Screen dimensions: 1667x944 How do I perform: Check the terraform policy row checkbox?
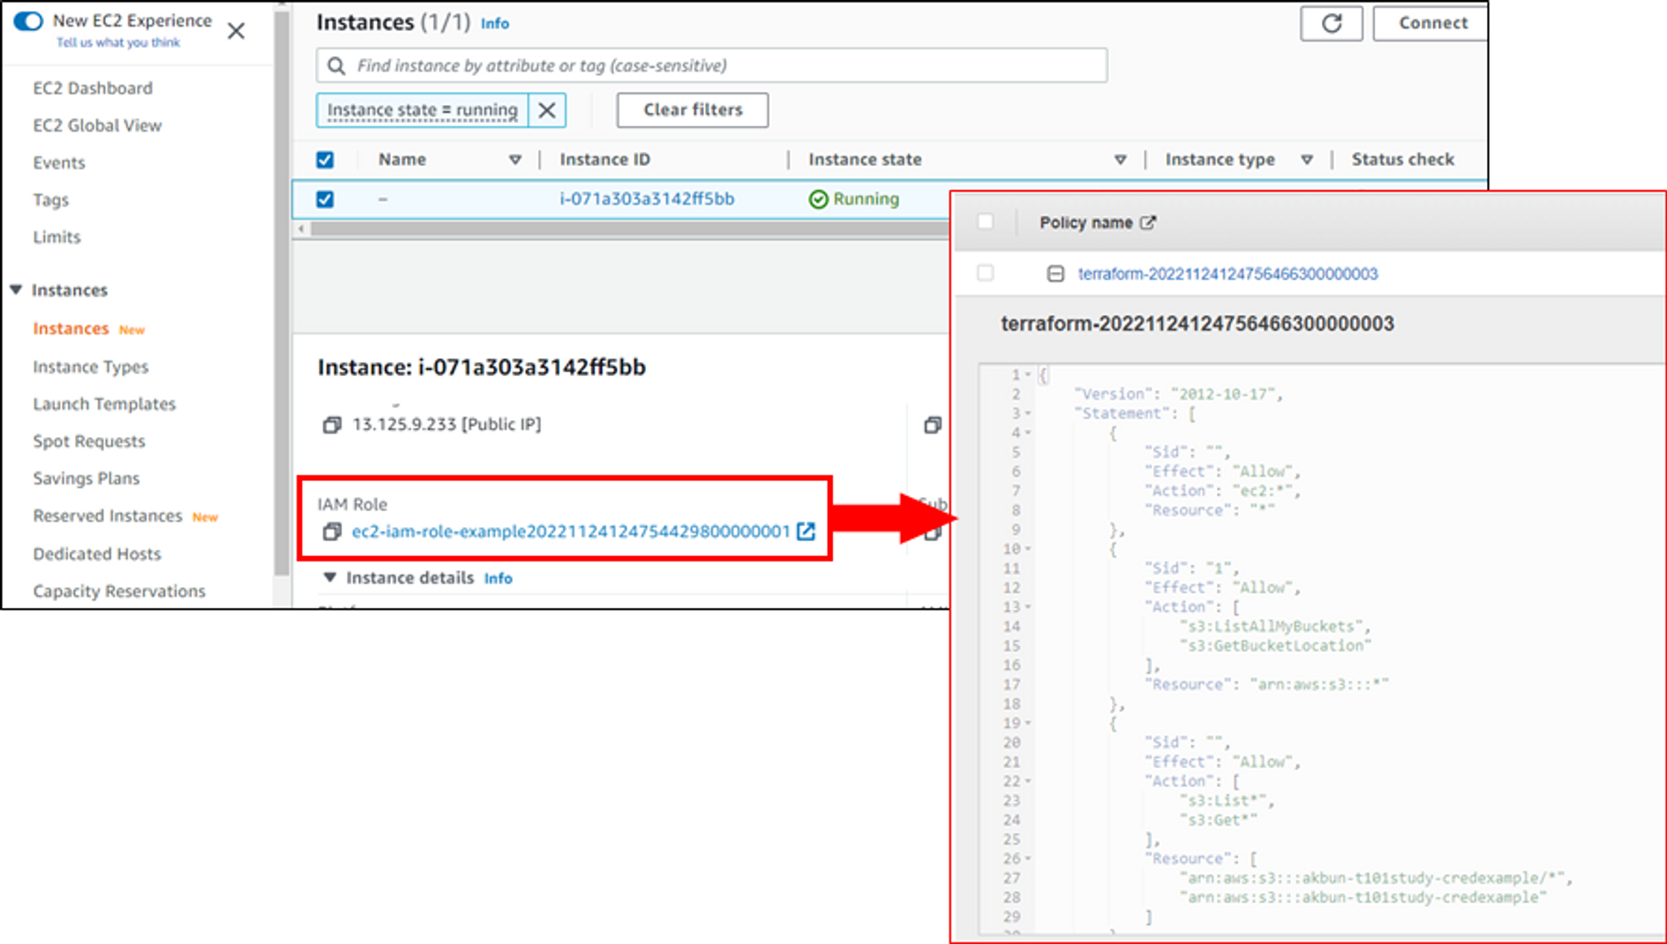(985, 274)
